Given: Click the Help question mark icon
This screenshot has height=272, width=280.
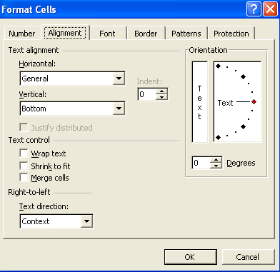Looking at the screenshot, I should tap(254, 9).
